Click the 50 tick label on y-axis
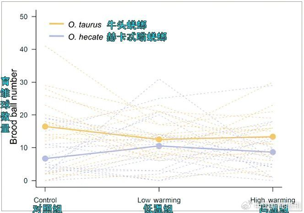Viewport: 304px width, 213px height. [x=25, y=16]
